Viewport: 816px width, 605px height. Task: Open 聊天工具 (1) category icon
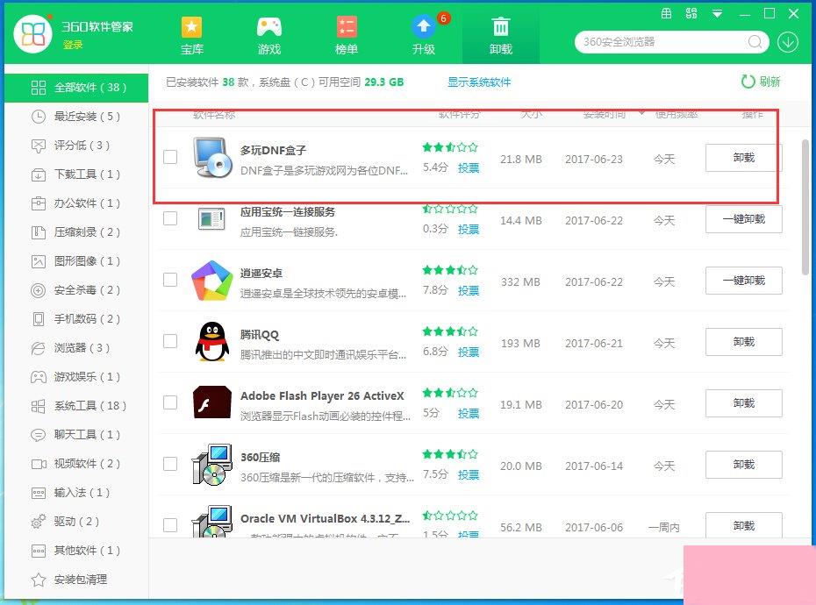39,435
